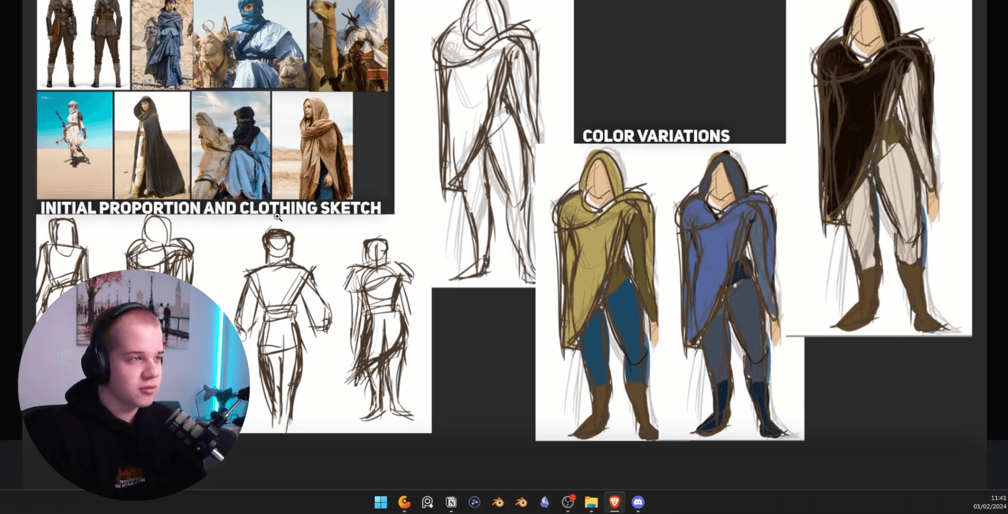Click the dark circular node-graph taskbar icon
The image size is (1008, 514).
point(474,502)
